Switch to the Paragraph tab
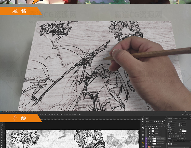This screenshot has width=191, height=148. (x=175, y=118)
